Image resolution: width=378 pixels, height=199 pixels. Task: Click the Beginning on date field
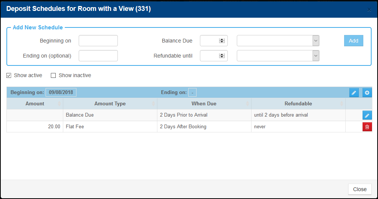tap(98, 41)
